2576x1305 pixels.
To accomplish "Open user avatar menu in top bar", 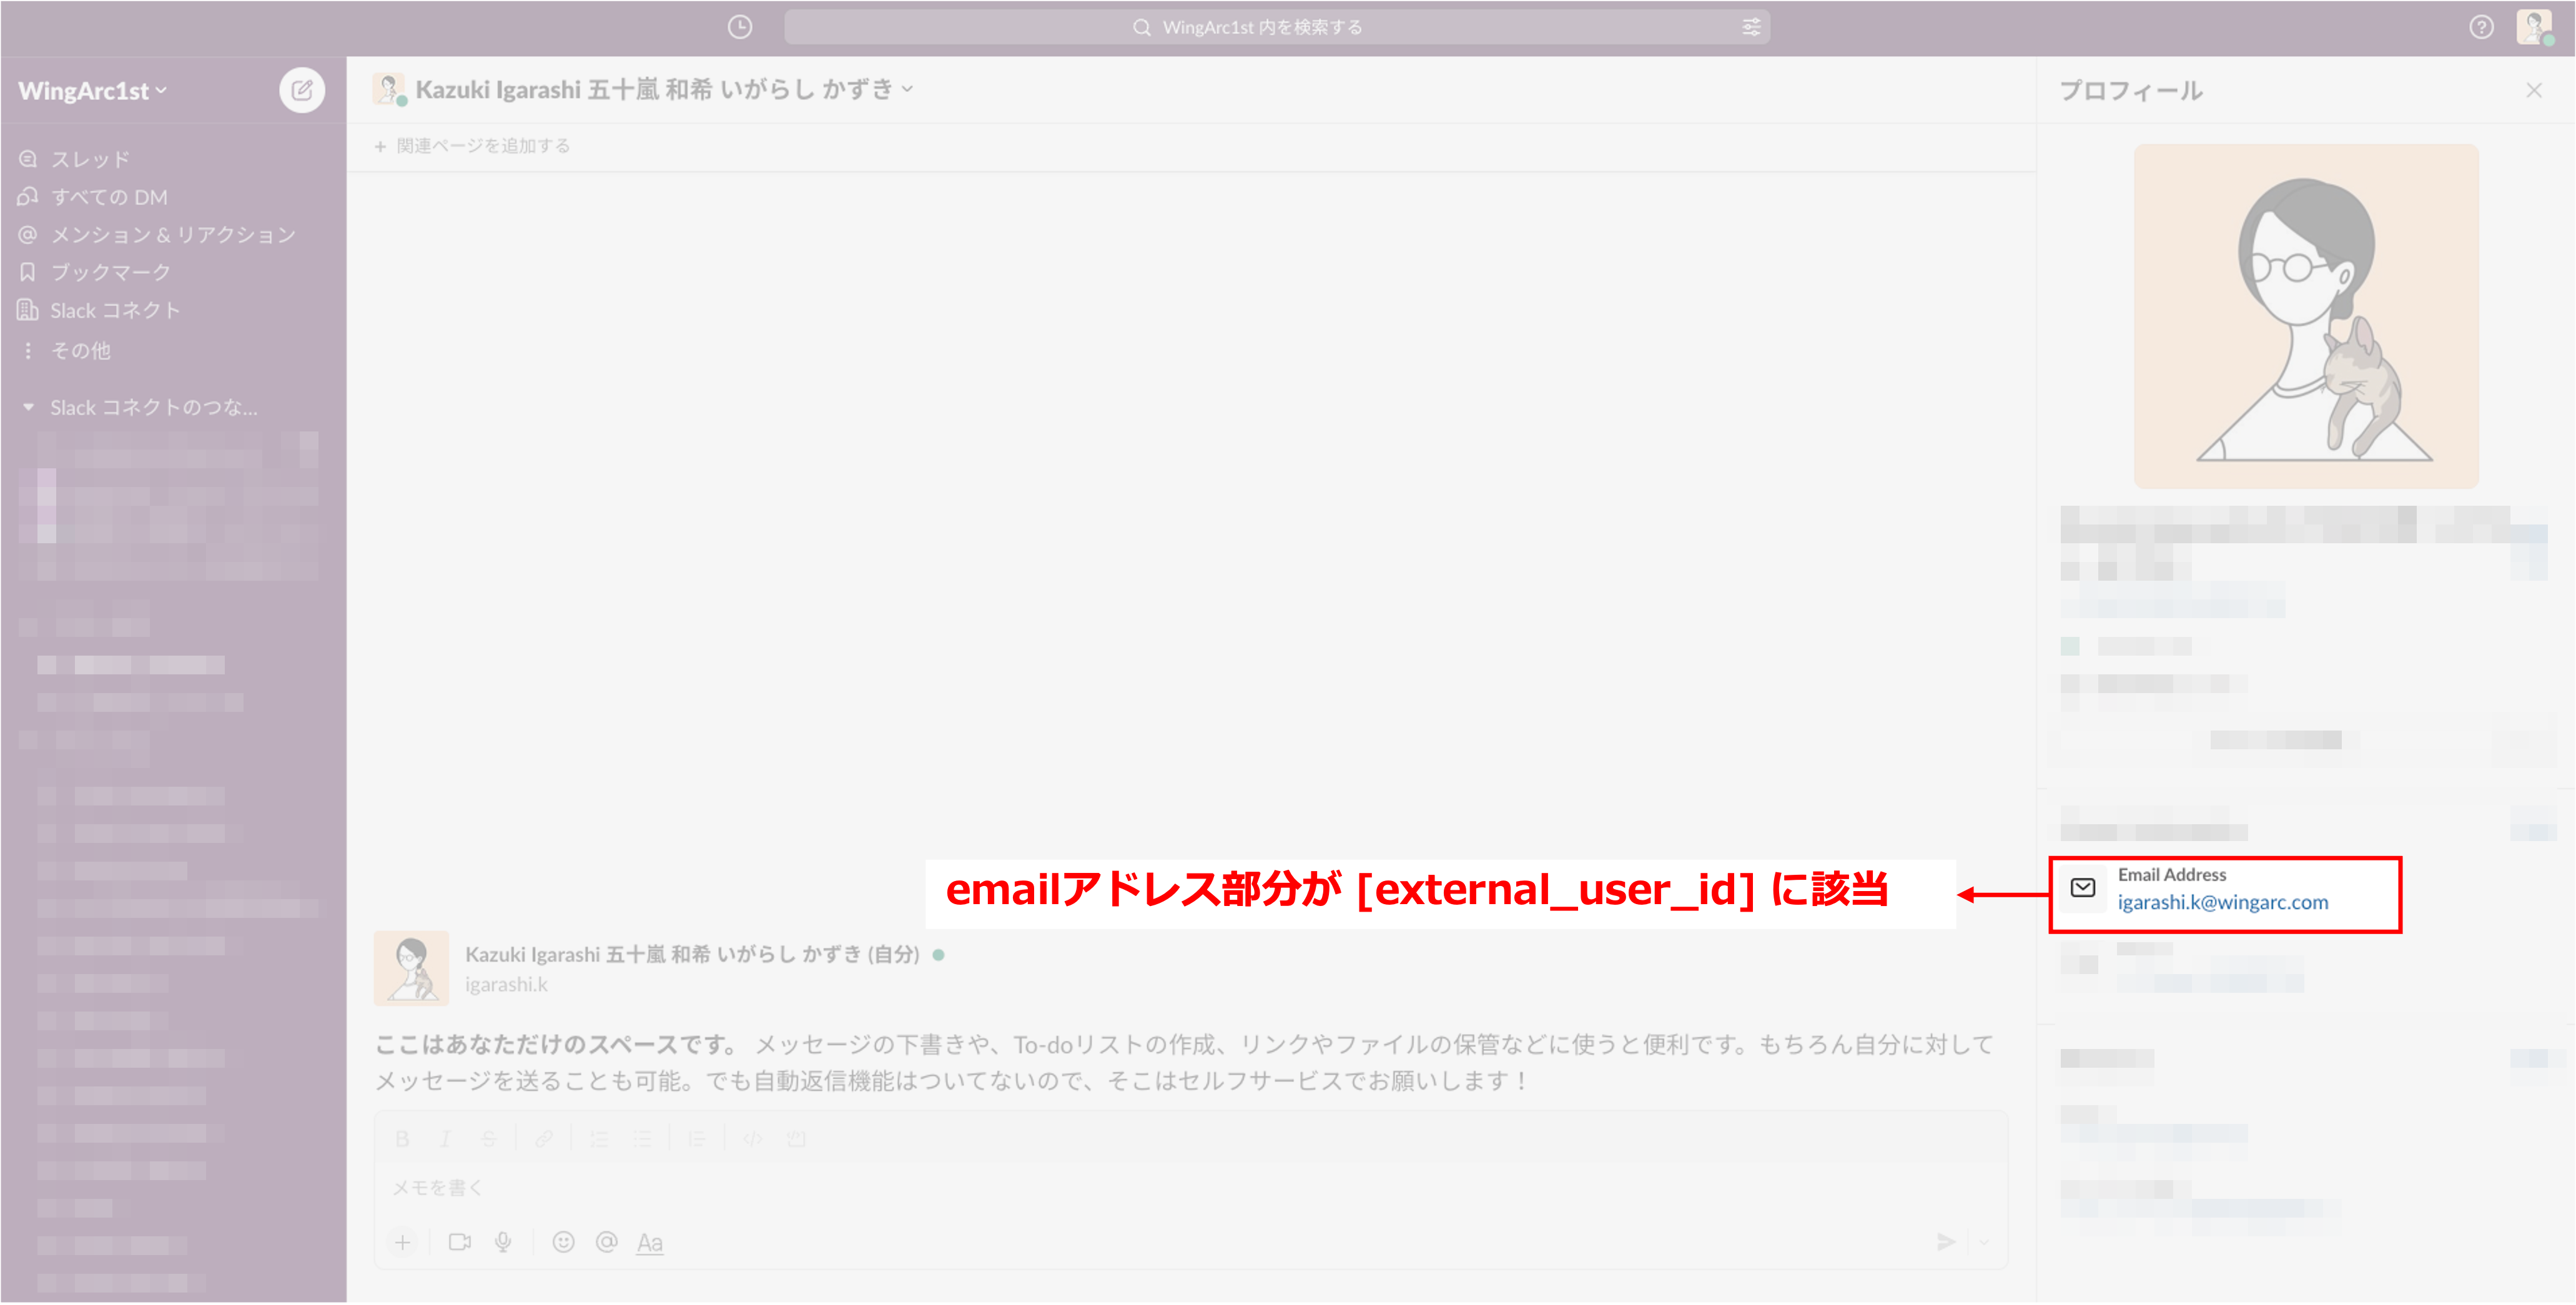I will tap(2534, 27).
